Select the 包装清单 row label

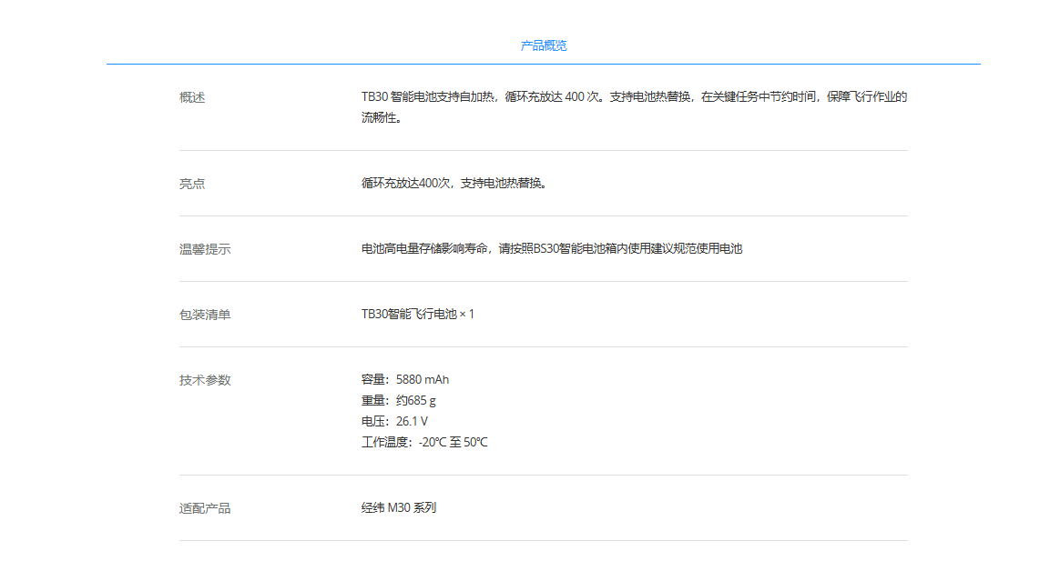[x=205, y=315]
